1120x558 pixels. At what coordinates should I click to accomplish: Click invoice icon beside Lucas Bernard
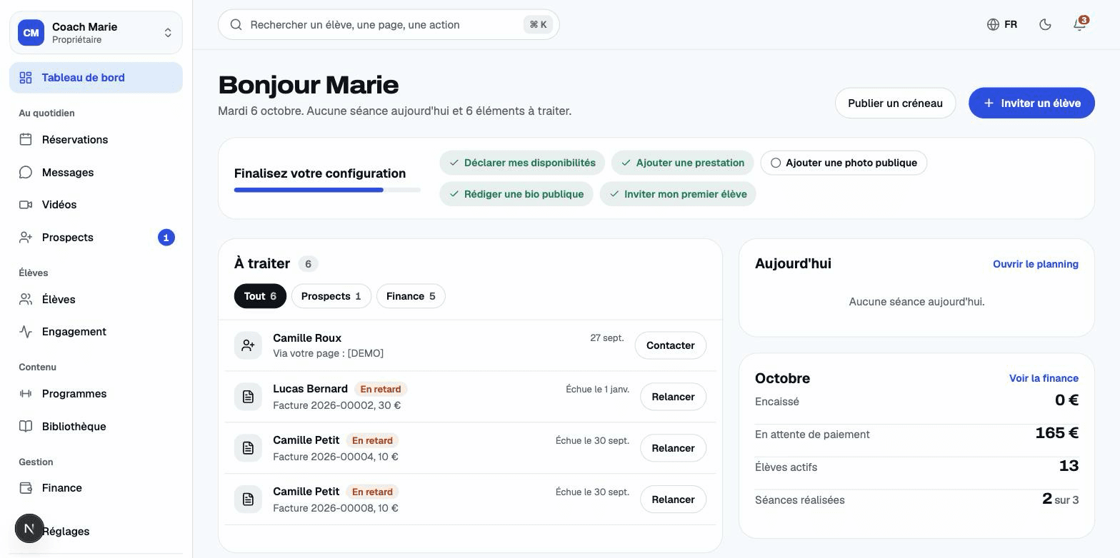(x=248, y=397)
